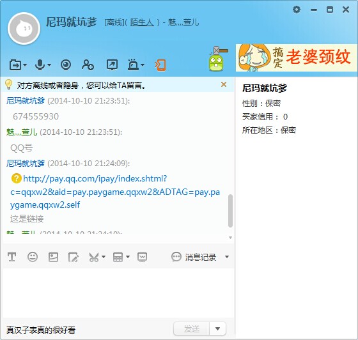Click the report alarm siren icon
This screenshot has height=340, width=358.
(134, 65)
